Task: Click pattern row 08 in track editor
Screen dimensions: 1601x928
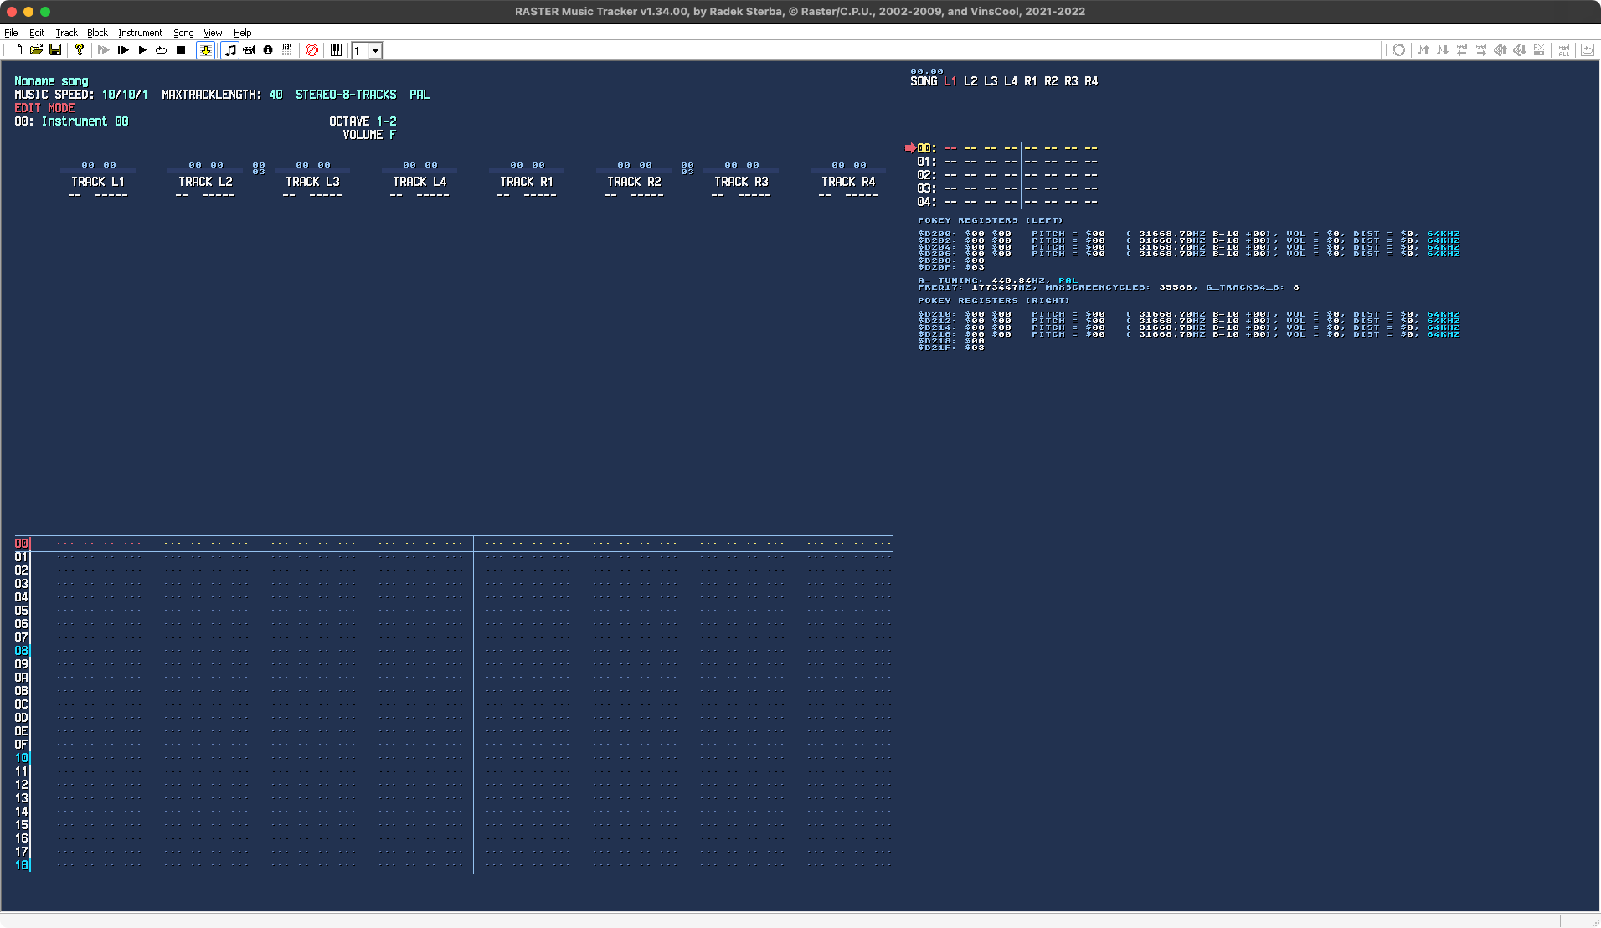Action: [x=22, y=651]
